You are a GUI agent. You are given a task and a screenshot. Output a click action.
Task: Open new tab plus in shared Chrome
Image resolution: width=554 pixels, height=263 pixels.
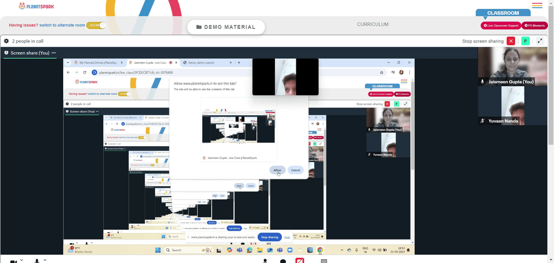239,63
